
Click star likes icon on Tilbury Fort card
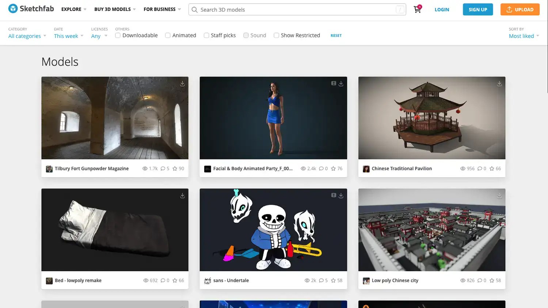[x=175, y=169]
